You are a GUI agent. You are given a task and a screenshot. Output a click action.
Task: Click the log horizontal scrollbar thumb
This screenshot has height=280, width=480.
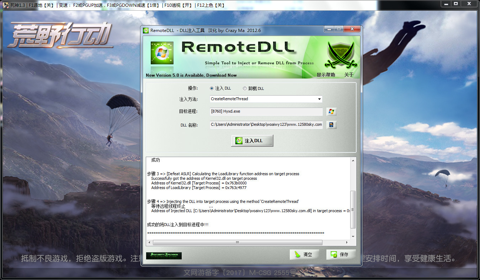tap(238, 242)
